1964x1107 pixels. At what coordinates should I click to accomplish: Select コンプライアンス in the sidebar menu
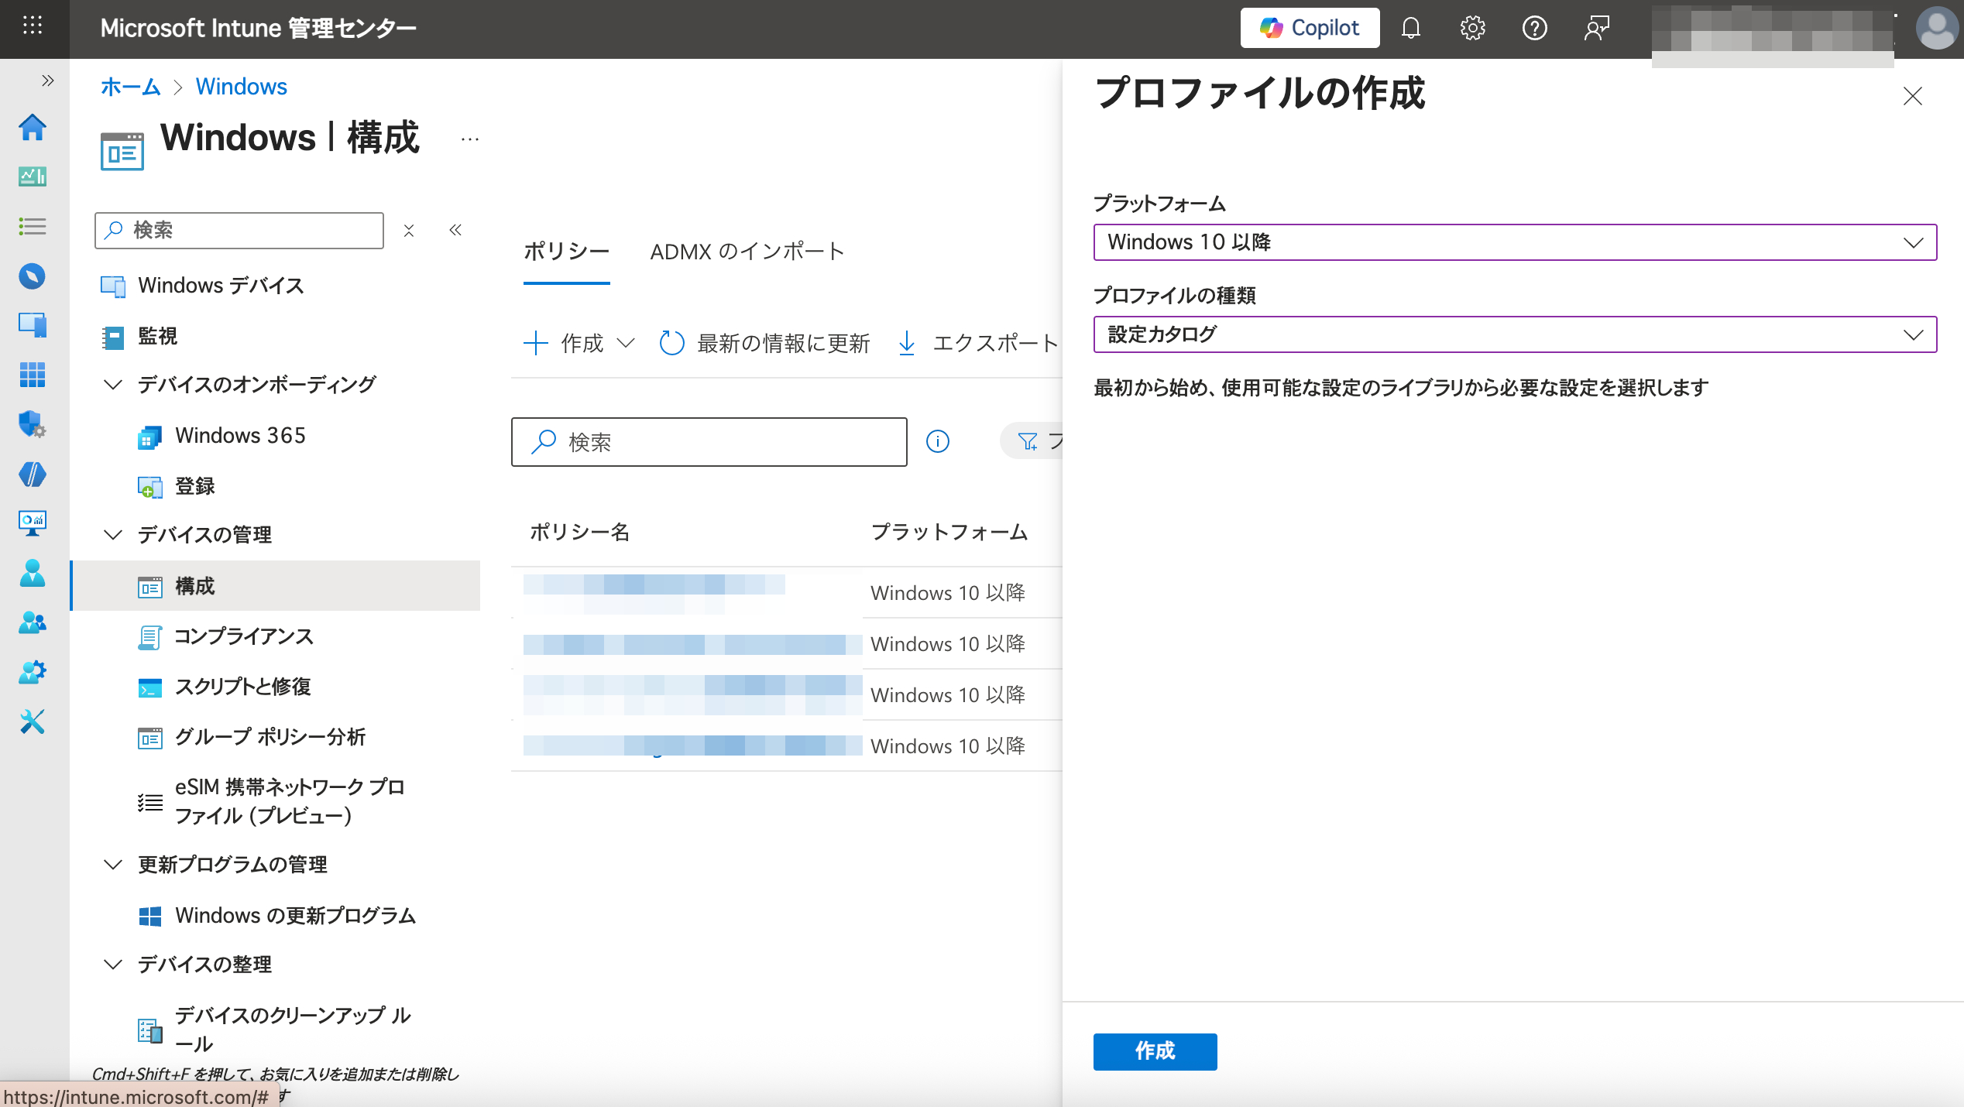(243, 636)
